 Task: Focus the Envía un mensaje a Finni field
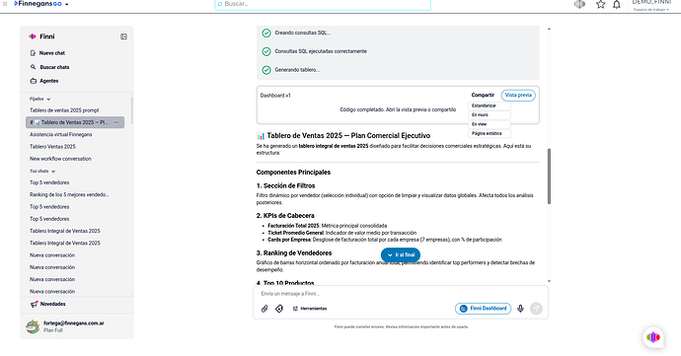400,294
